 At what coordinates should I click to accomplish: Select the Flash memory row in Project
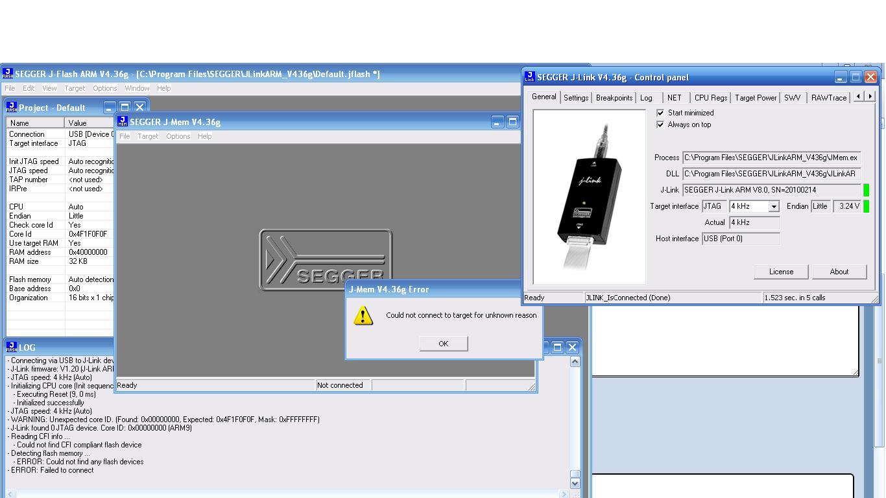point(60,279)
